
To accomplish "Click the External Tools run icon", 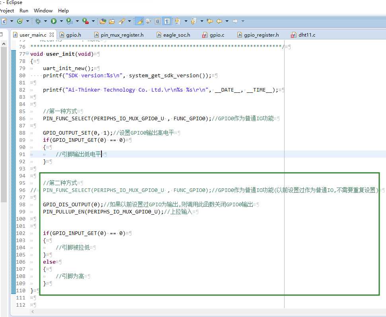I will tap(86, 22).
